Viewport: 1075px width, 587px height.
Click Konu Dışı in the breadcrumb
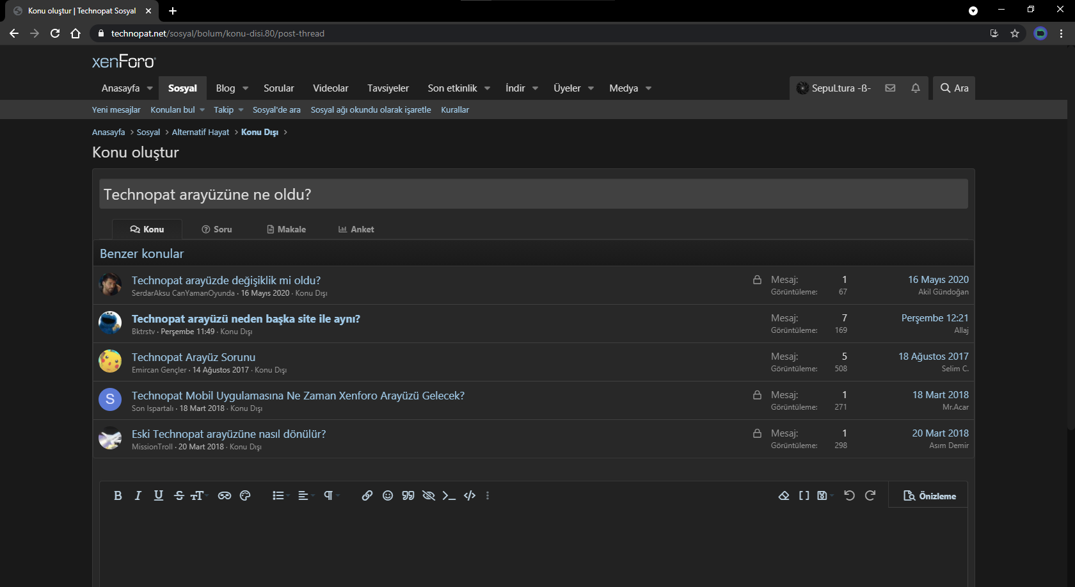click(x=260, y=132)
